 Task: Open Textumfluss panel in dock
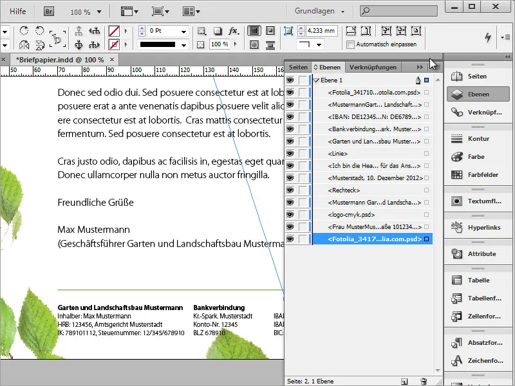tap(477, 201)
